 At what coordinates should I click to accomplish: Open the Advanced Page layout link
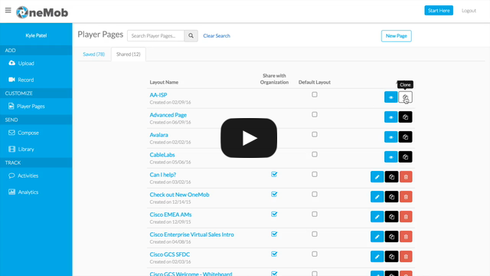(x=168, y=115)
